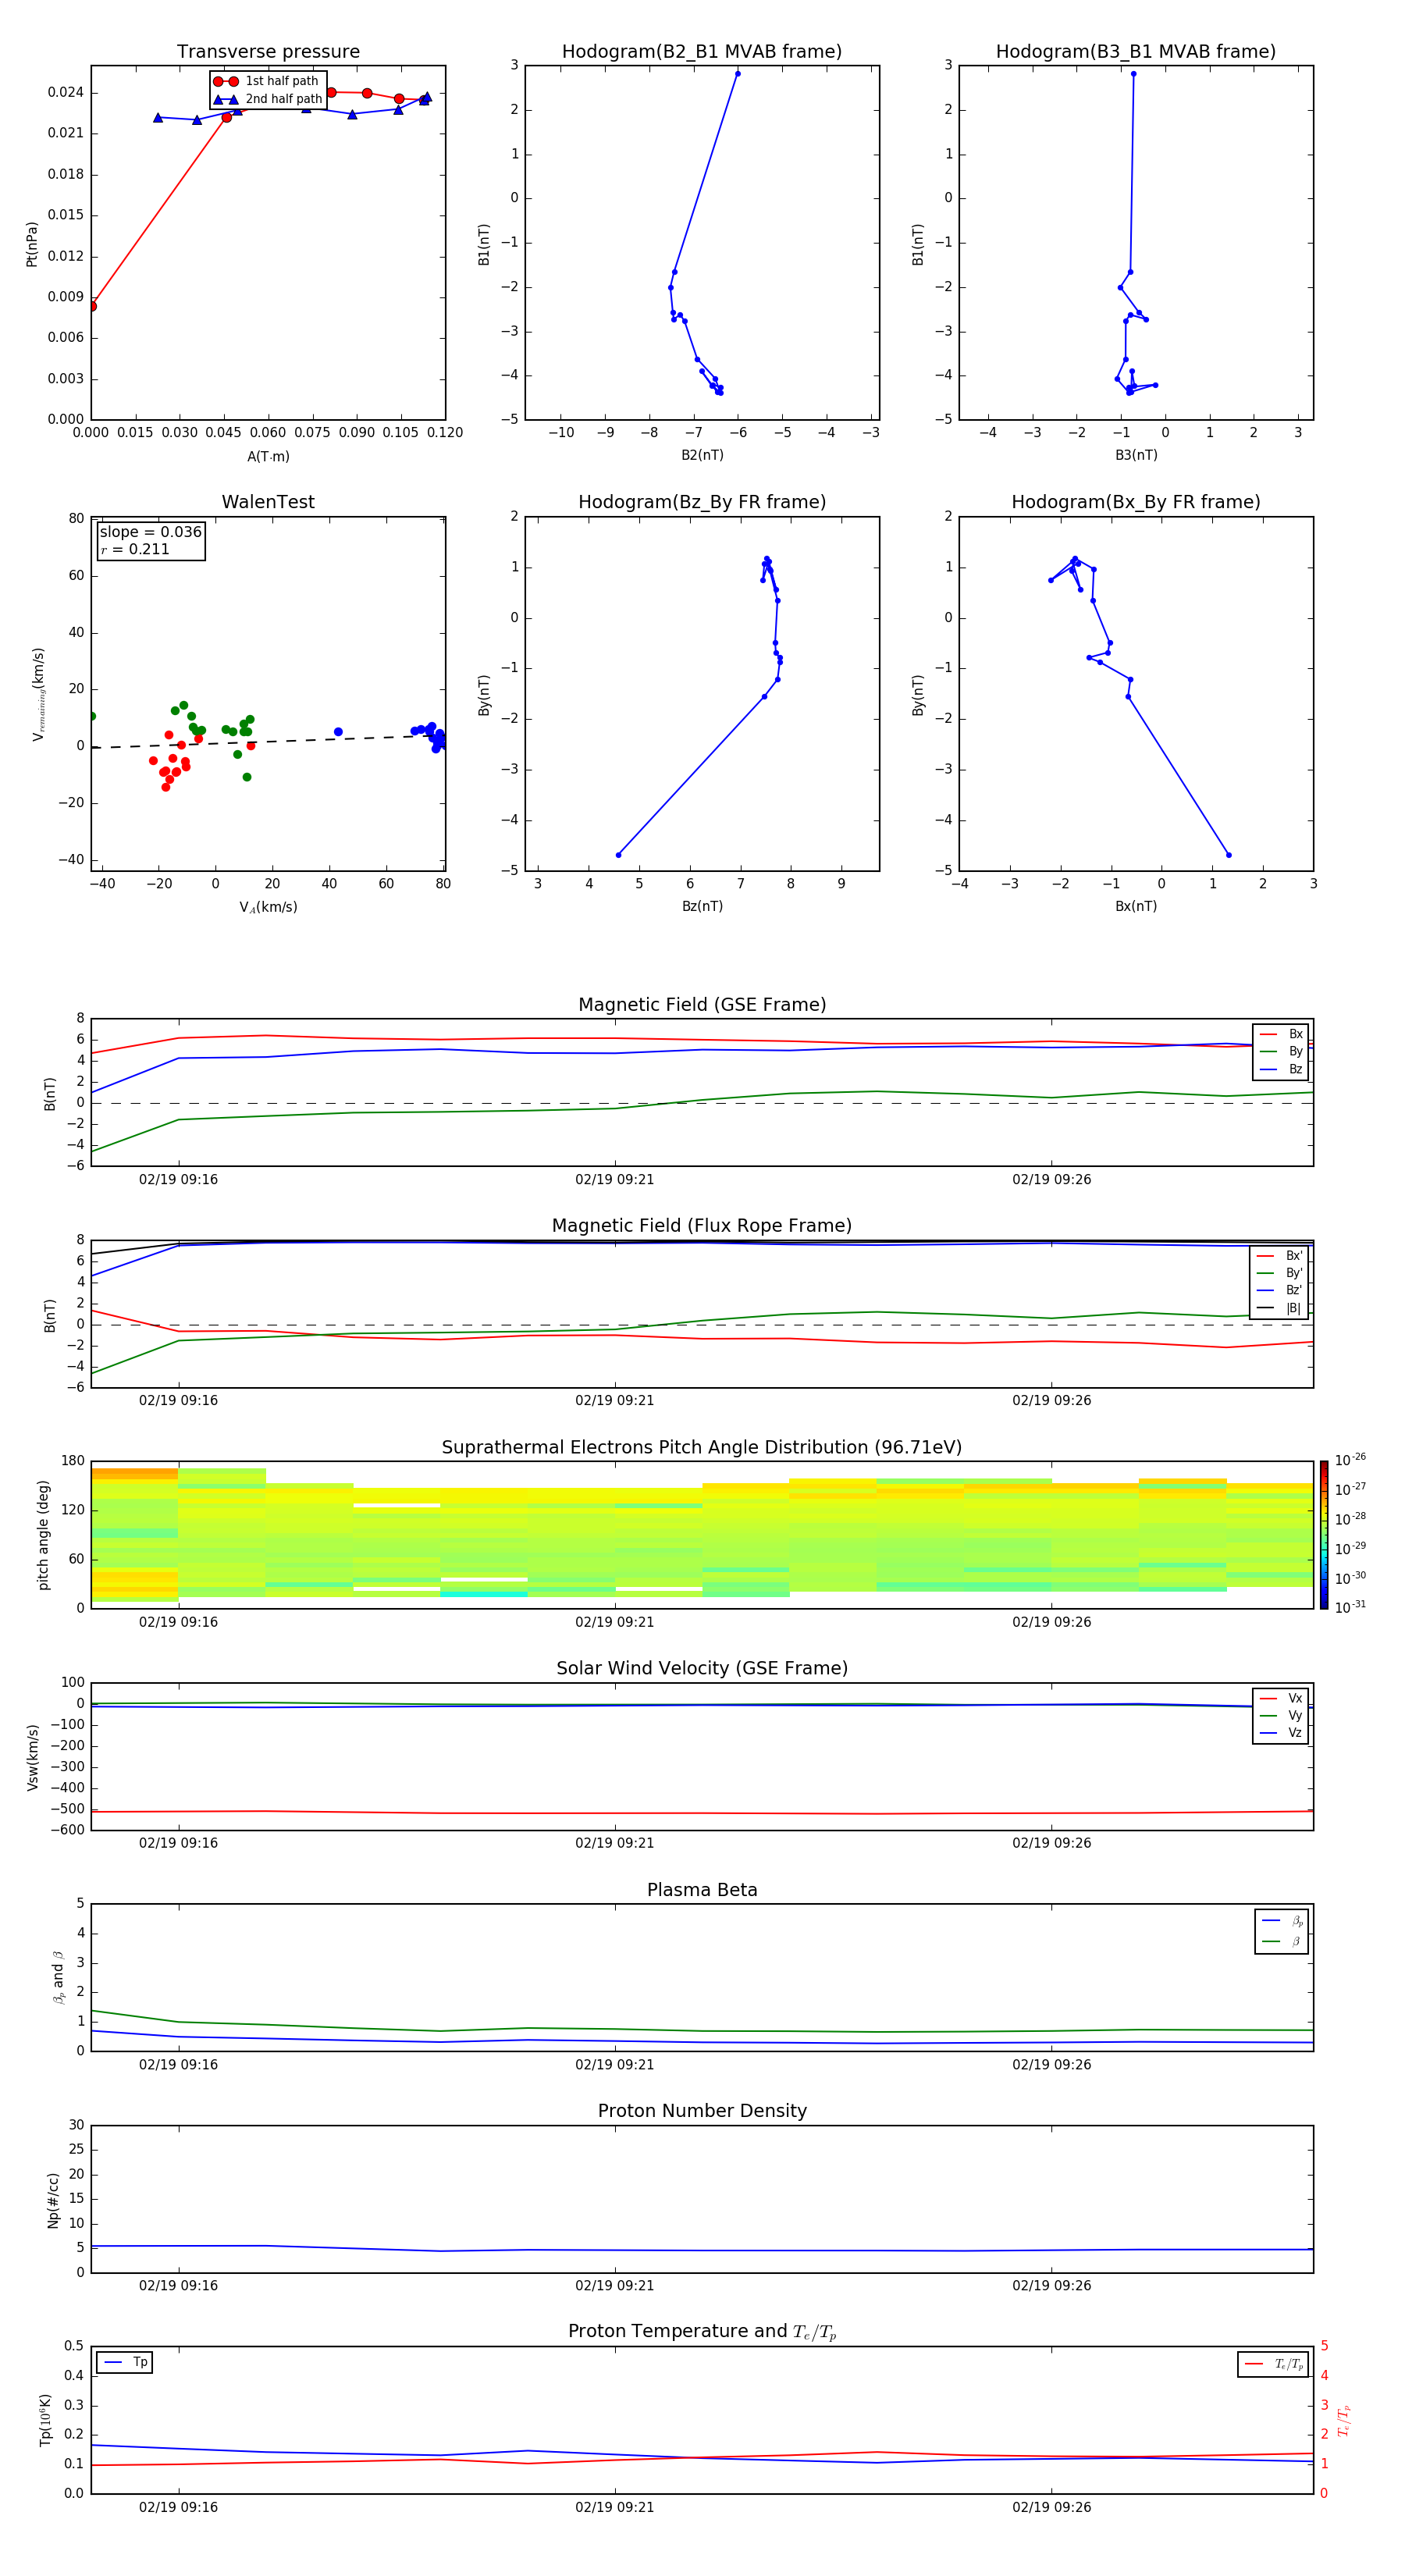Click the 'B3(nT)' x-axis label
Screen dimensions: 1405x2576
point(1136,455)
